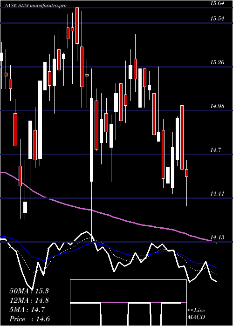Click the 14.13 price axis label
The width and height of the screenshot is (233, 326).
(217, 238)
